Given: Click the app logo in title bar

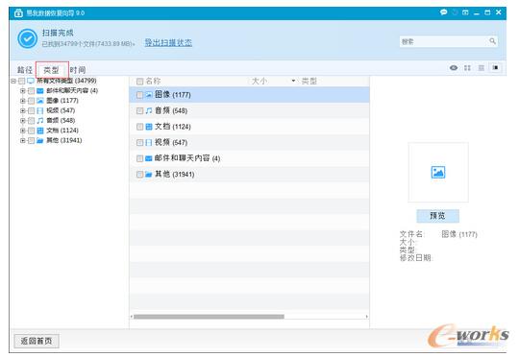Looking at the screenshot, I should click(x=18, y=13).
